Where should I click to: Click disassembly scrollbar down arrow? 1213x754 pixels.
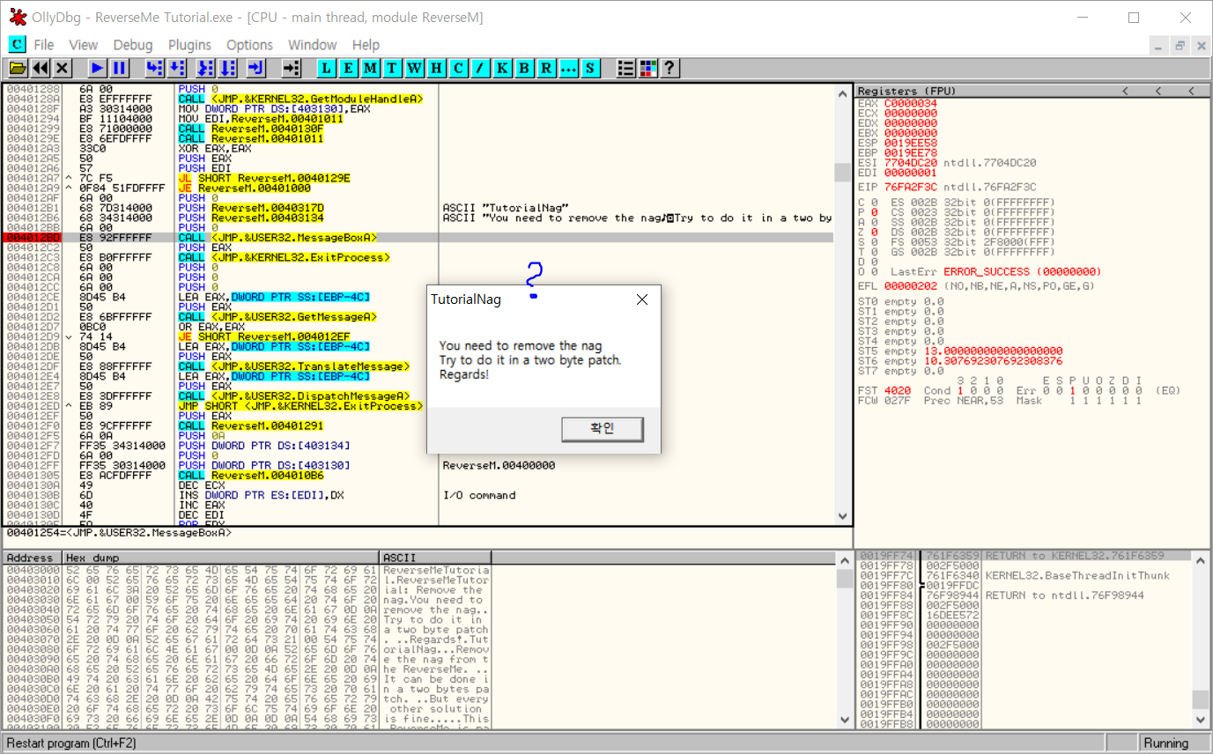pyautogui.click(x=842, y=516)
